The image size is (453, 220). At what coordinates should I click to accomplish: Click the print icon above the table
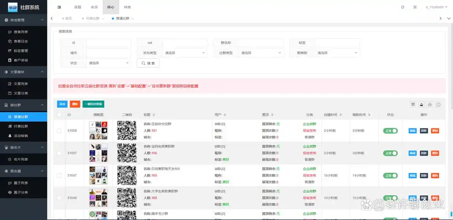coord(430,104)
